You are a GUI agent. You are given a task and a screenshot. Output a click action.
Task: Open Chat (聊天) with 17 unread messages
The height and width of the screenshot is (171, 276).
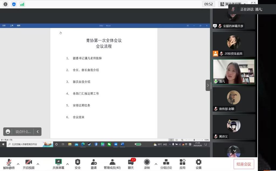coord(131,164)
